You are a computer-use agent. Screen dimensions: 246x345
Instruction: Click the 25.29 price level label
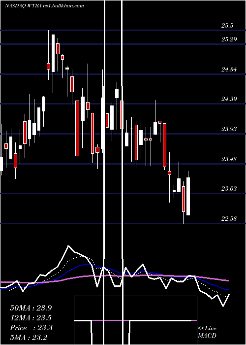[229, 39]
